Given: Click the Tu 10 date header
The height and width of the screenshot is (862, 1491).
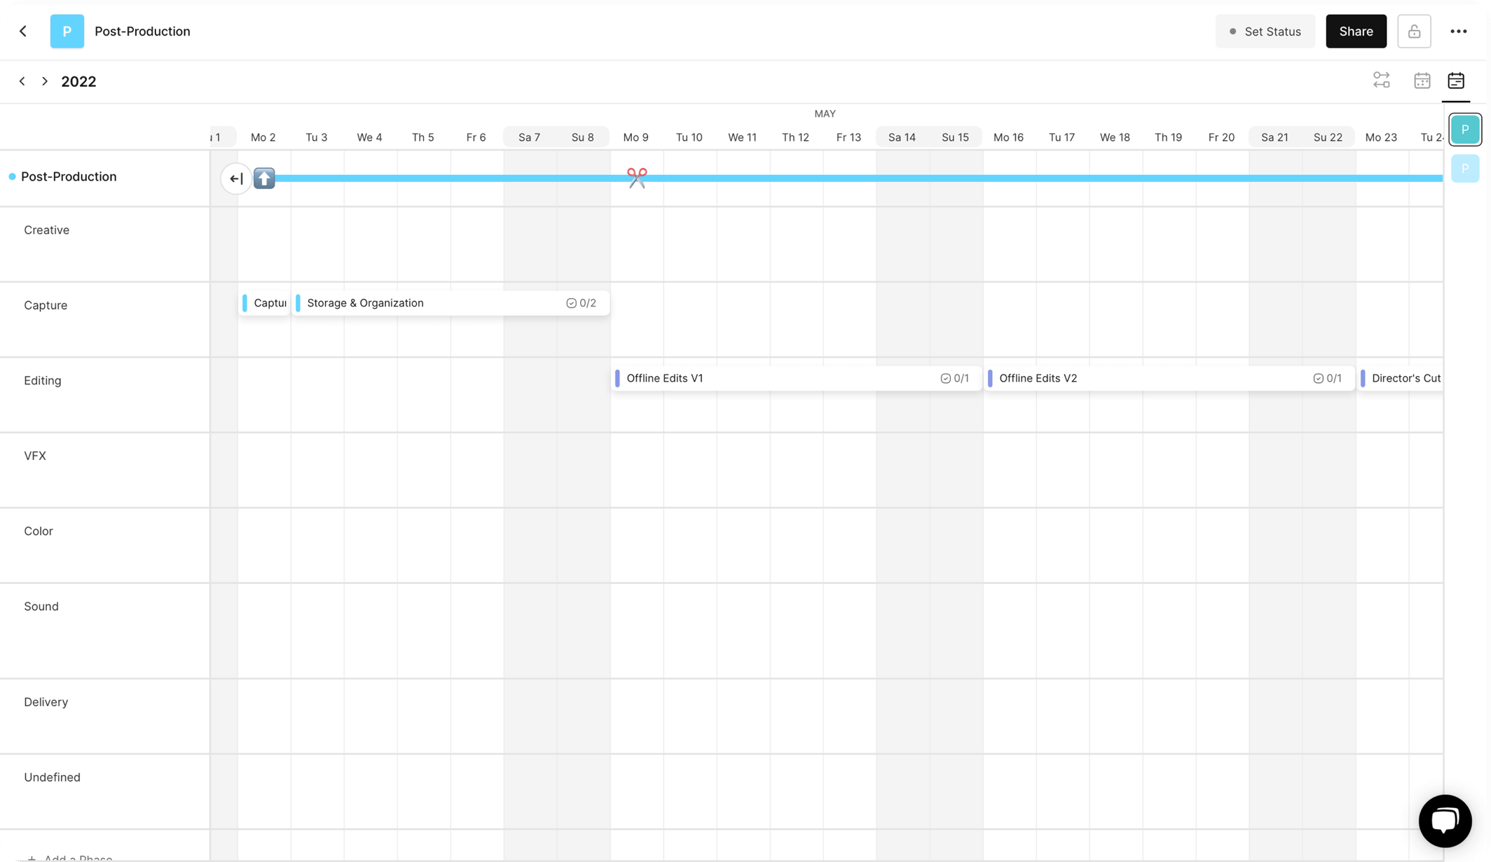Looking at the screenshot, I should click(x=689, y=137).
